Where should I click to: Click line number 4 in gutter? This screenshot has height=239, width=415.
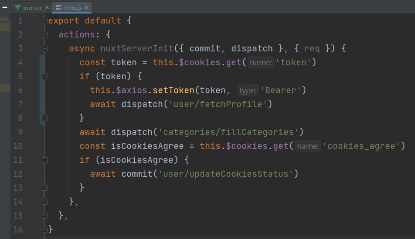[x=20, y=63]
